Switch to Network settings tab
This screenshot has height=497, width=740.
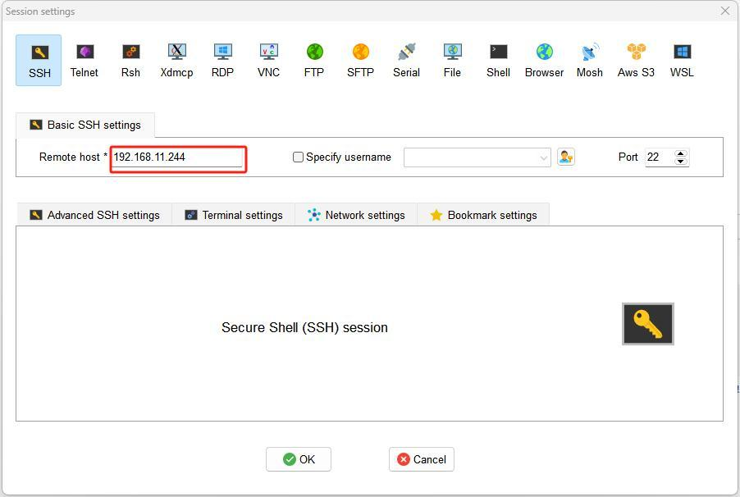click(356, 215)
